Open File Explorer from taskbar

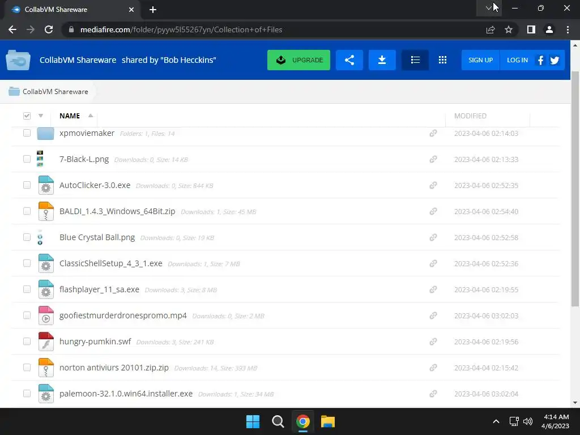coord(328,421)
